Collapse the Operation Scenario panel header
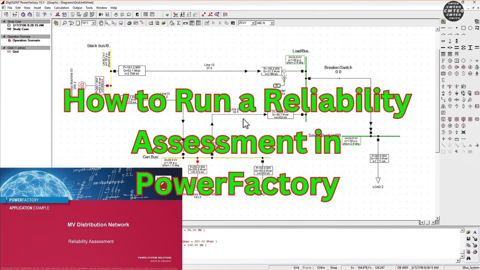The image size is (480, 270). pyautogui.click(x=25, y=36)
